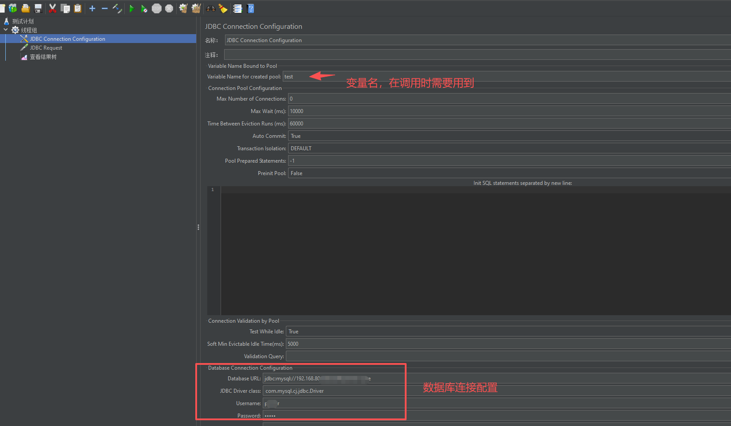Save the test plan with floppy icon
Image resolution: width=731 pixels, height=426 pixels.
[x=38, y=8]
